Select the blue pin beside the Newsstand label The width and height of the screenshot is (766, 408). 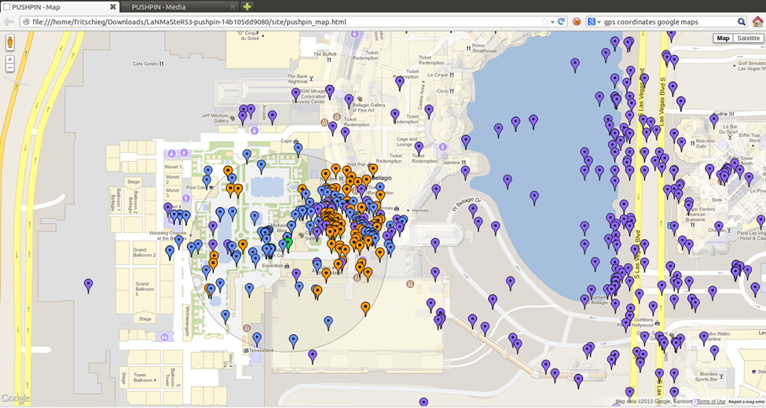pos(257,339)
